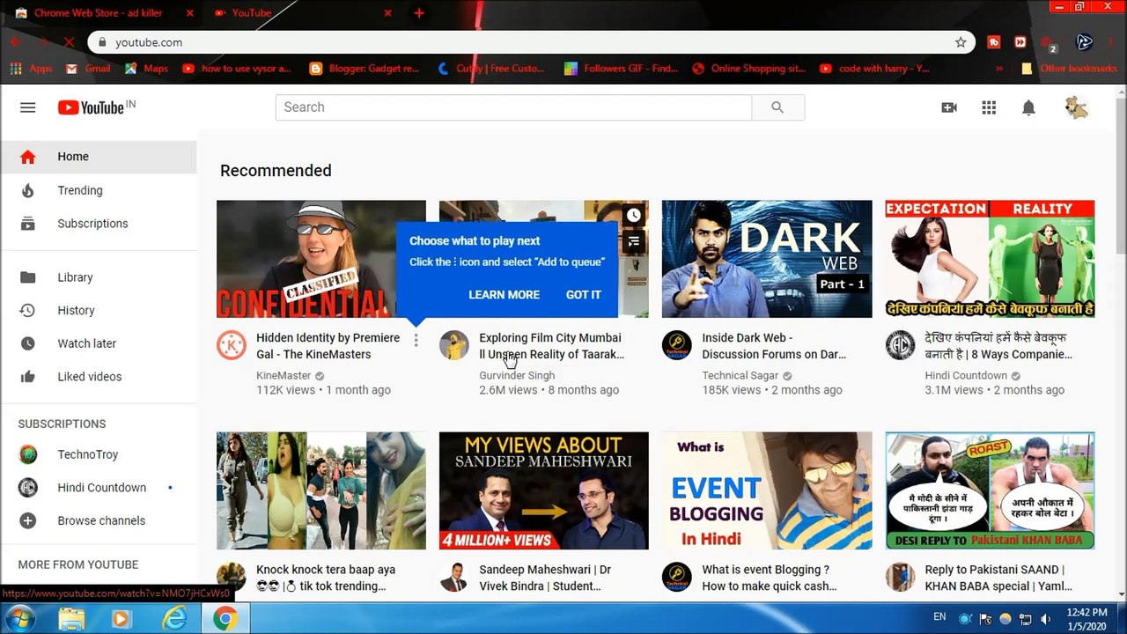Expand the bookmarks overflow chevron

(998, 68)
